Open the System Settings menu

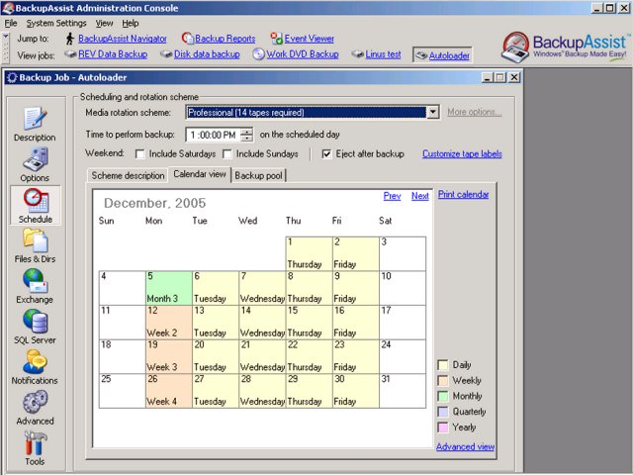pyautogui.click(x=56, y=23)
